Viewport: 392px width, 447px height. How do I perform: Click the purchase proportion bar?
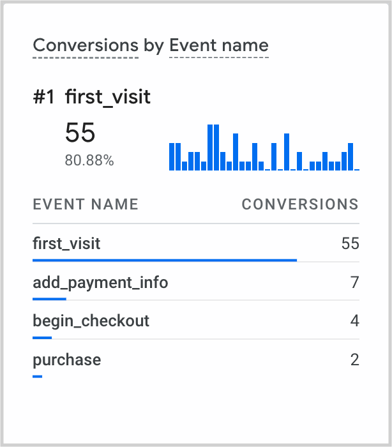click(37, 377)
